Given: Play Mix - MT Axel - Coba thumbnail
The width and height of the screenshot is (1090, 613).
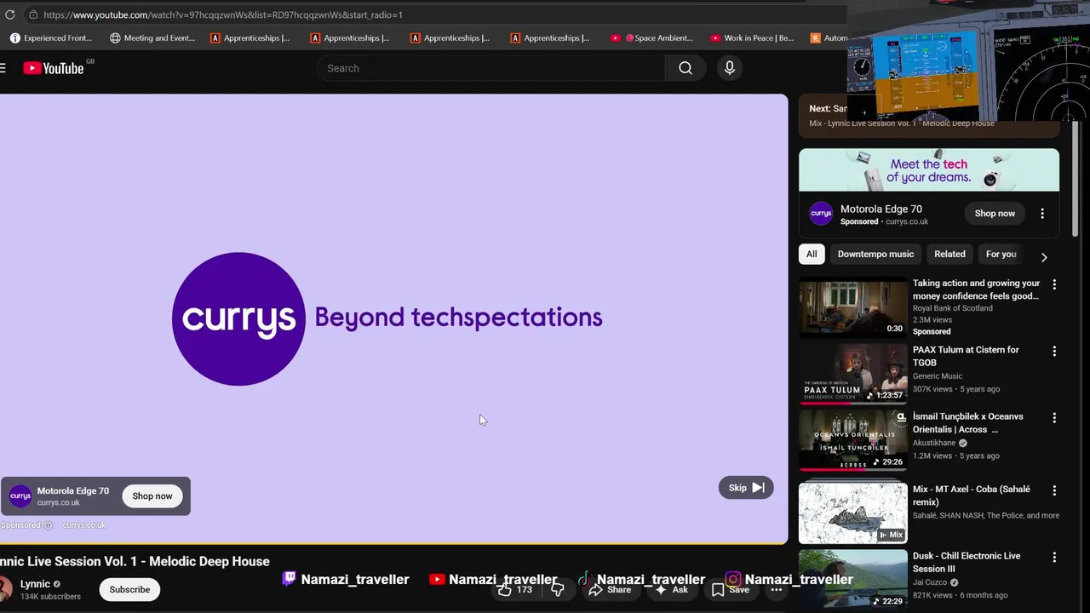Looking at the screenshot, I should coord(853,513).
